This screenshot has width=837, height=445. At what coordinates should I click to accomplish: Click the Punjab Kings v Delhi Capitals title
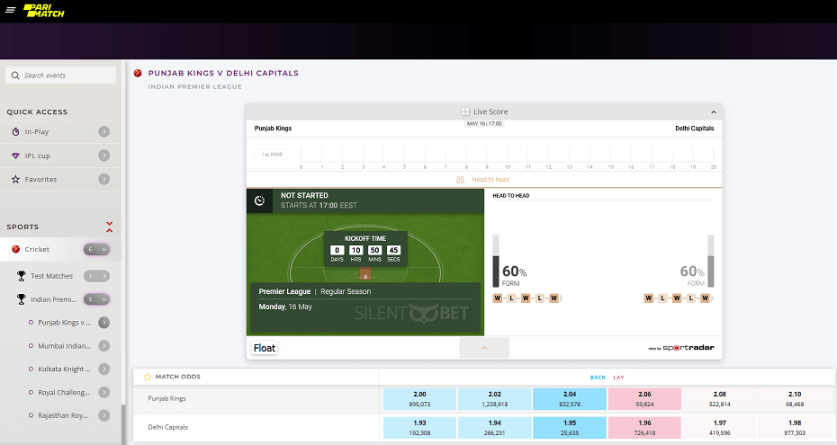point(223,73)
